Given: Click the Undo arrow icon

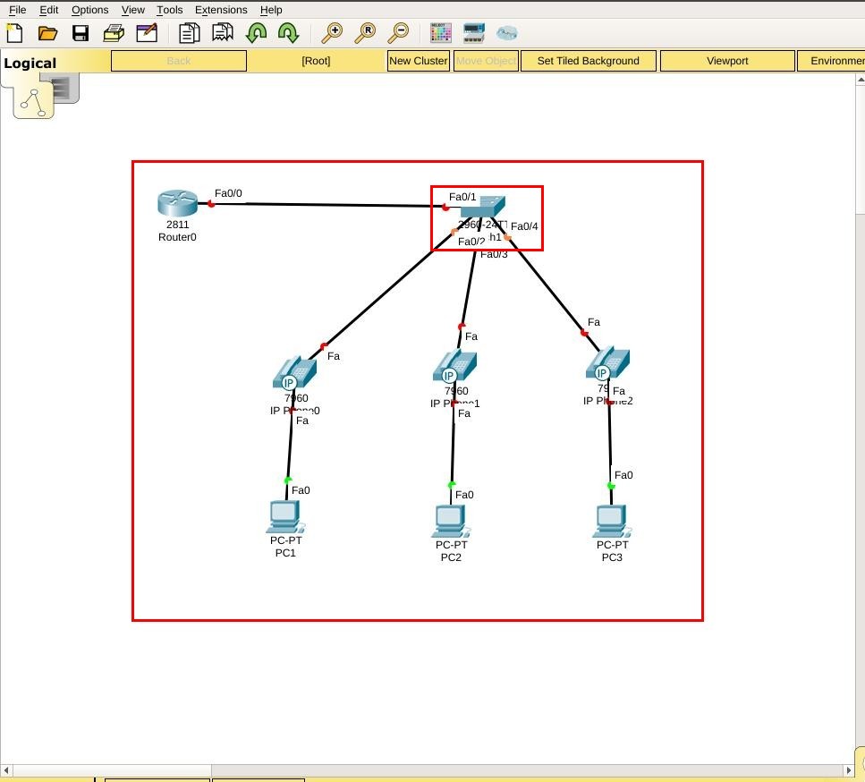Looking at the screenshot, I should coord(258,32).
